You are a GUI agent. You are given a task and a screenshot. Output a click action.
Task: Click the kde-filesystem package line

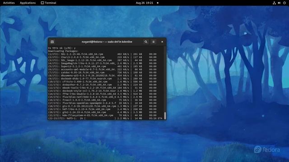coord(103,115)
